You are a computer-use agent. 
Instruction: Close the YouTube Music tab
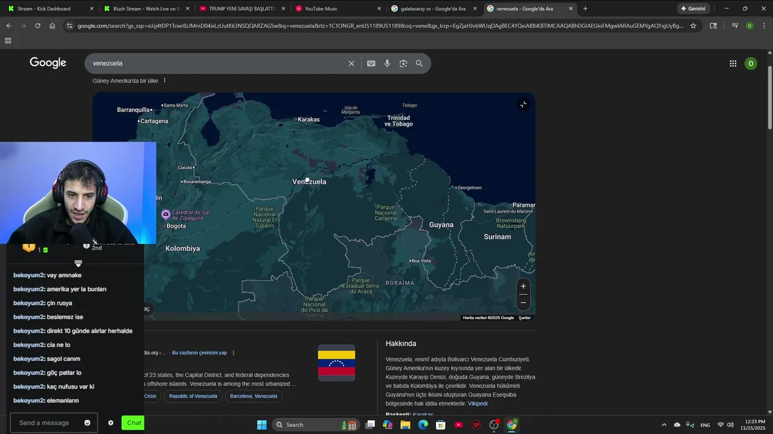pyautogui.click(x=379, y=8)
